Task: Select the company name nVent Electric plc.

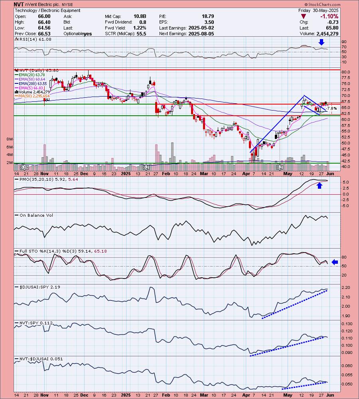Action: coord(43,4)
